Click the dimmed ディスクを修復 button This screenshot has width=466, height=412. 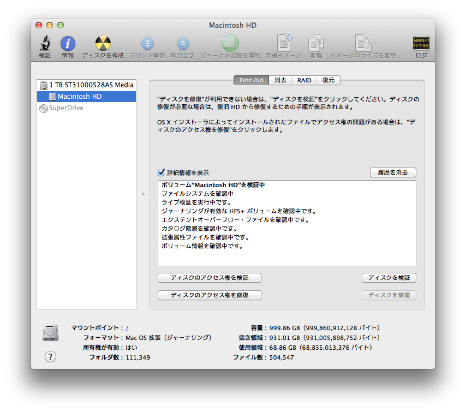tap(389, 295)
